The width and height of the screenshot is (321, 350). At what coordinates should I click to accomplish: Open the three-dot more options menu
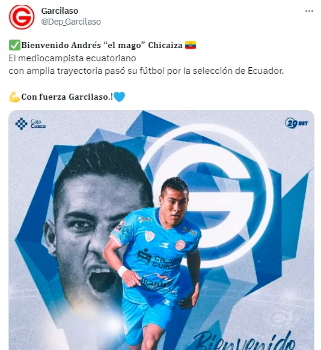309,11
